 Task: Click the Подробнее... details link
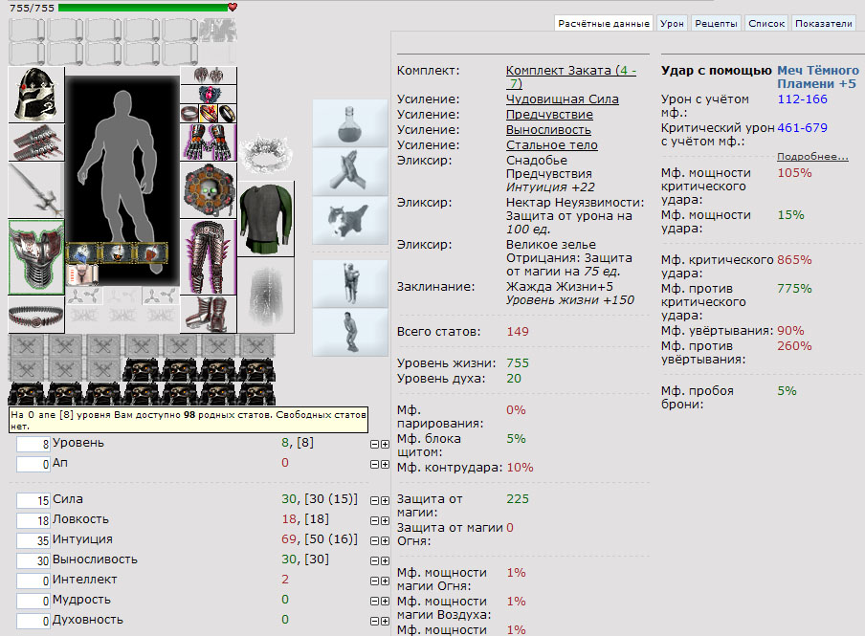pos(812,157)
